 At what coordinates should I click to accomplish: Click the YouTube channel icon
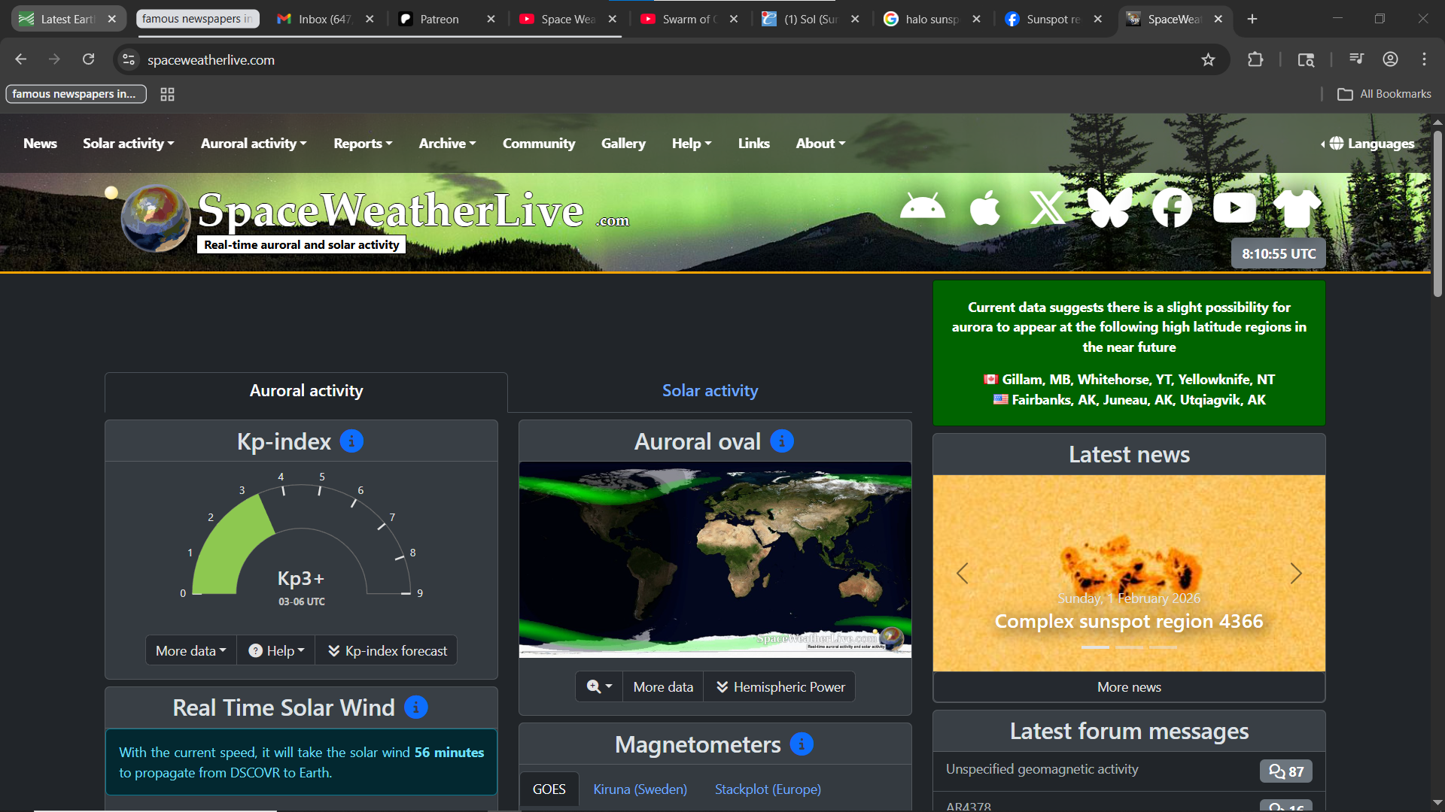(1234, 208)
